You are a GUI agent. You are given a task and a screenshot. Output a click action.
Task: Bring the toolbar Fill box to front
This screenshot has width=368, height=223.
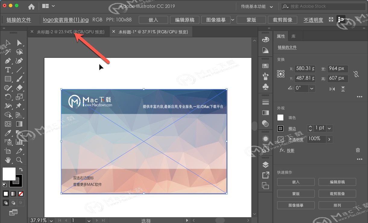9,174
